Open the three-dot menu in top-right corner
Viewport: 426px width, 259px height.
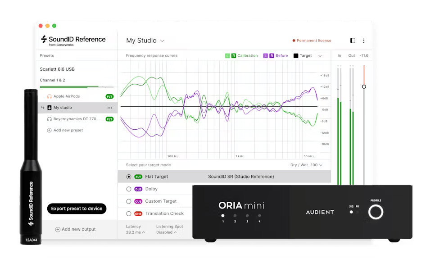point(364,41)
